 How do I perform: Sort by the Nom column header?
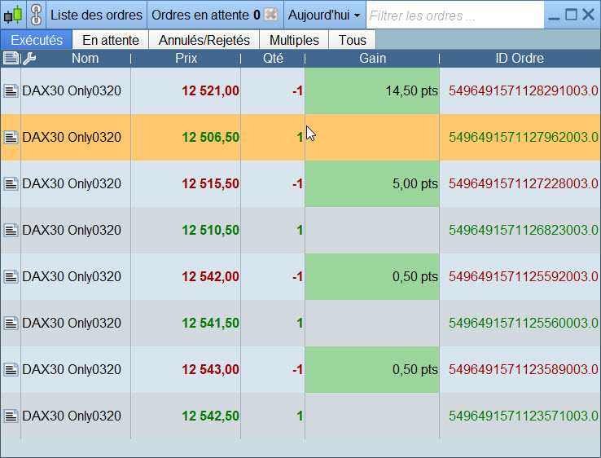coord(85,59)
